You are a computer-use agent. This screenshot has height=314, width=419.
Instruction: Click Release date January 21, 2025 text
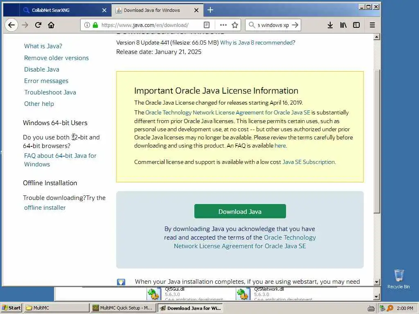pos(159,52)
